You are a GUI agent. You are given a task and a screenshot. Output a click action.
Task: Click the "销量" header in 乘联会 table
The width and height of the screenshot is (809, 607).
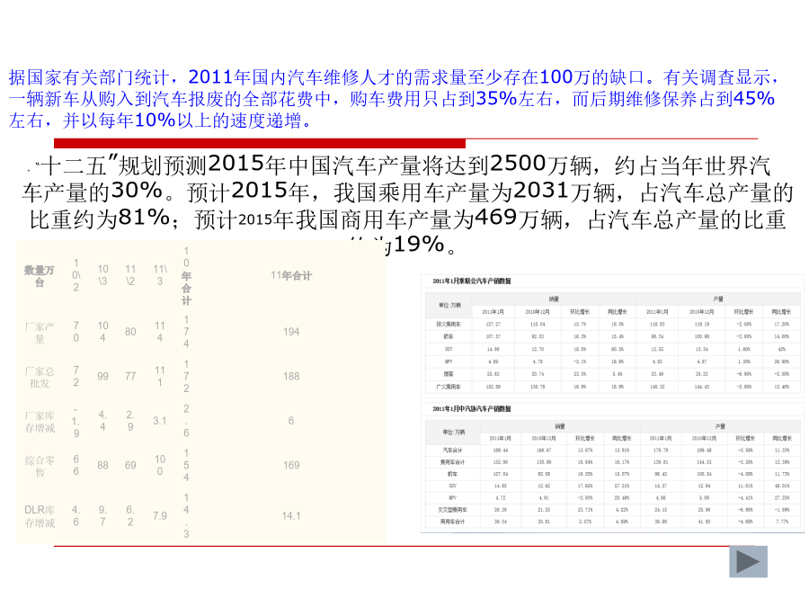tap(554, 299)
